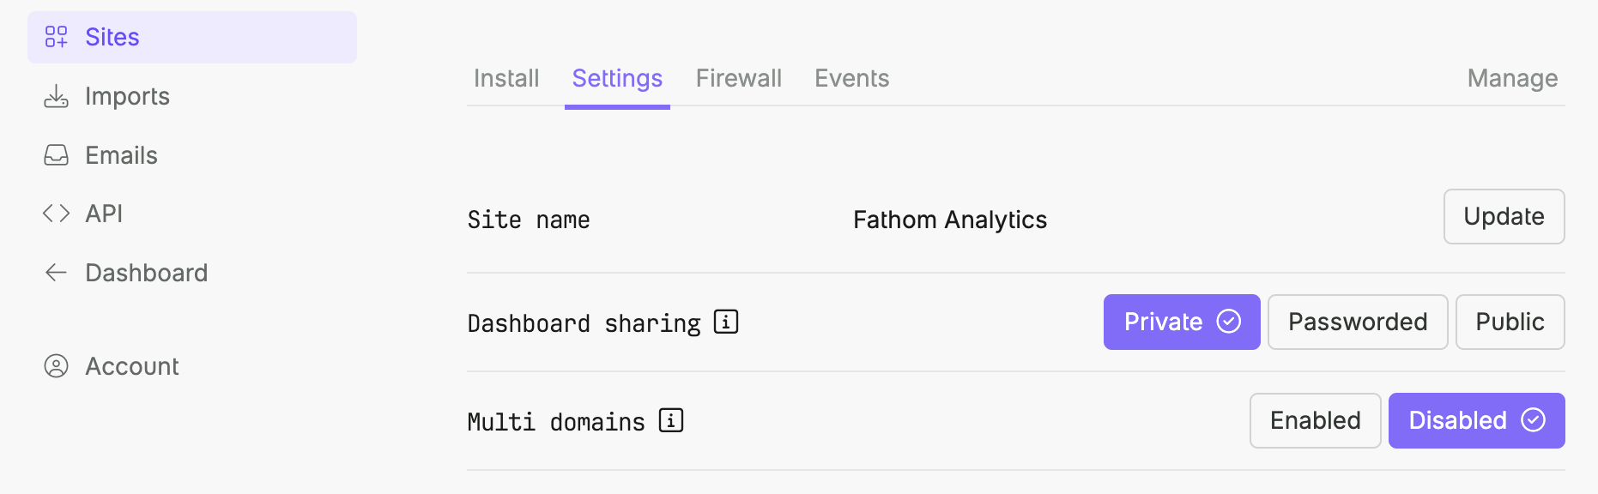Click the Update button for site name

coord(1503,216)
